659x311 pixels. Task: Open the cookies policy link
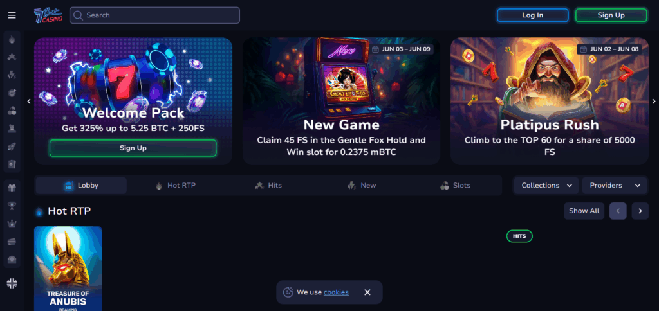[x=336, y=292]
